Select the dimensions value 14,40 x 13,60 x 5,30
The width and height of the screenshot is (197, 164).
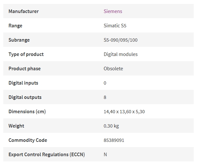124,112
